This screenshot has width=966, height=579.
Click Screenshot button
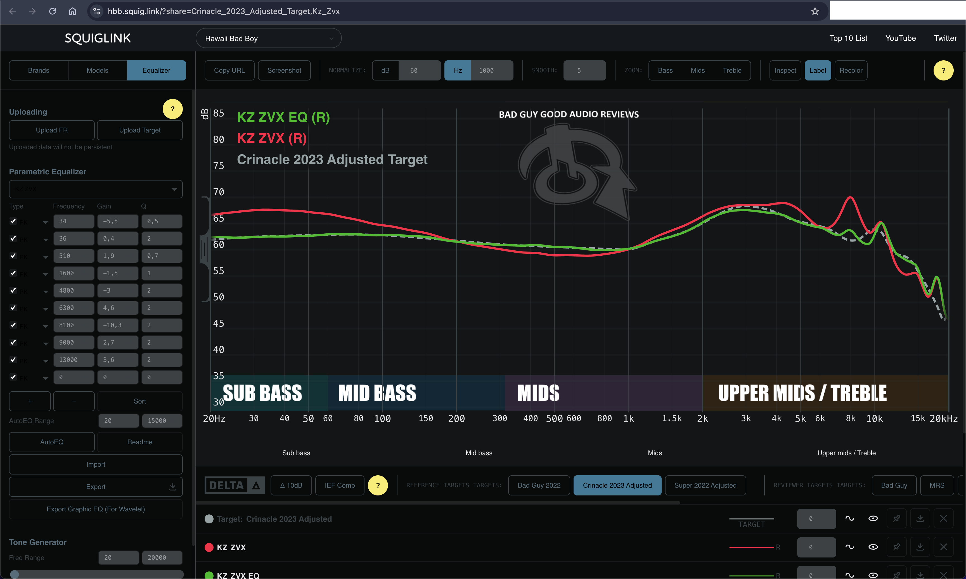click(x=284, y=70)
